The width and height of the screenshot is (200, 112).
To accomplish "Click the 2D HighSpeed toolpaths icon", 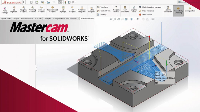I will coord(63,7).
